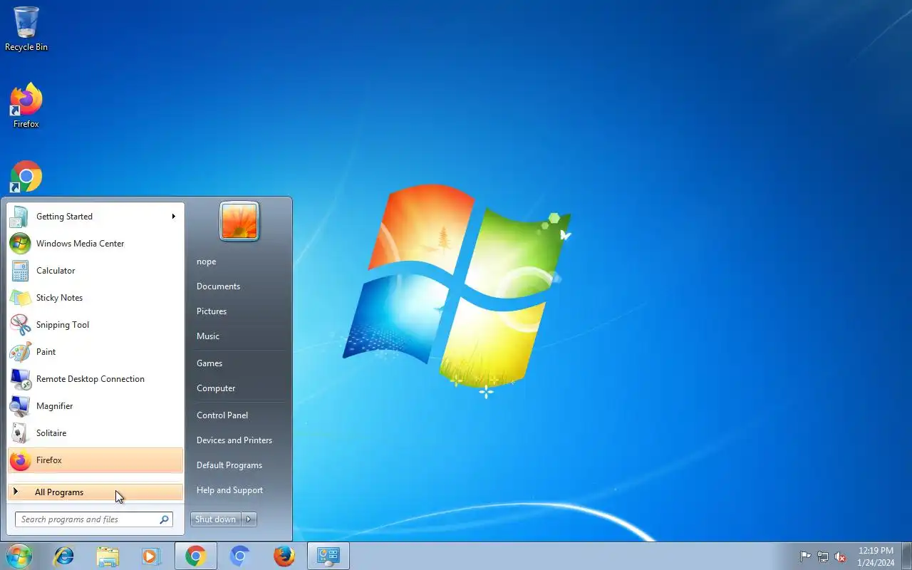Open Games from the Start menu
The width and height of the screenshot is (912, 570).
point(209,363)
